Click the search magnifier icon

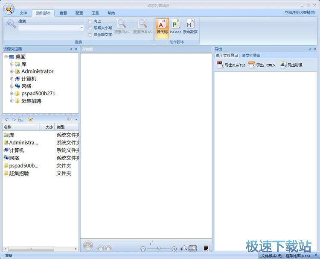(11, 24)
